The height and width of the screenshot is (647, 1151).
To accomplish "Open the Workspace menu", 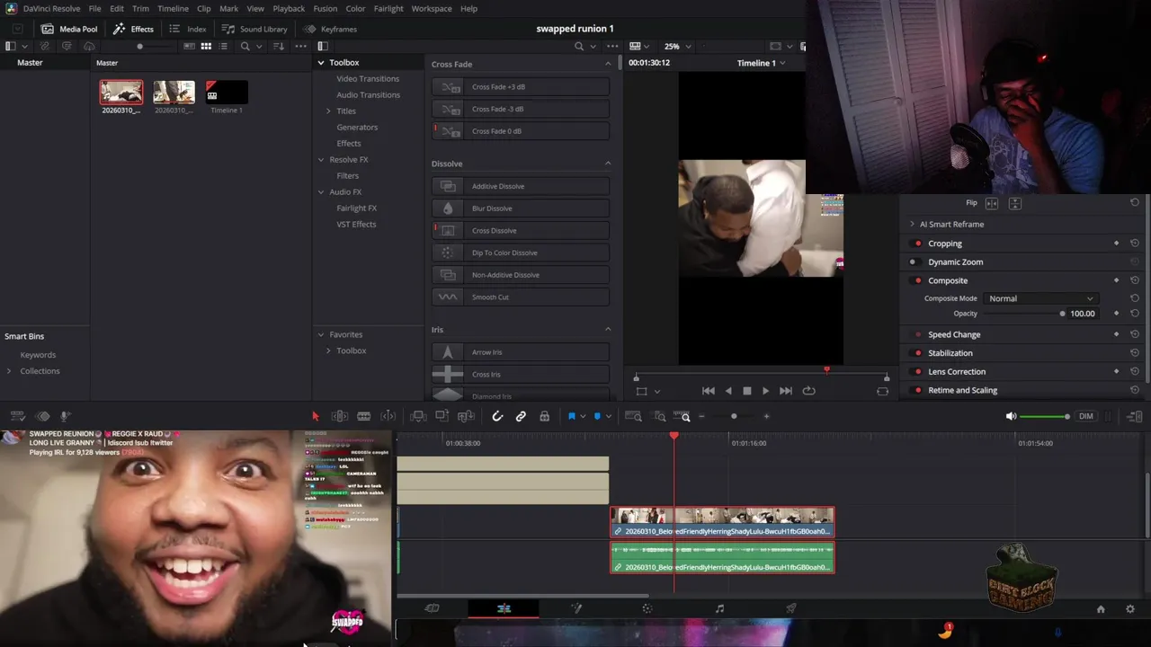I will click(432, 8).
